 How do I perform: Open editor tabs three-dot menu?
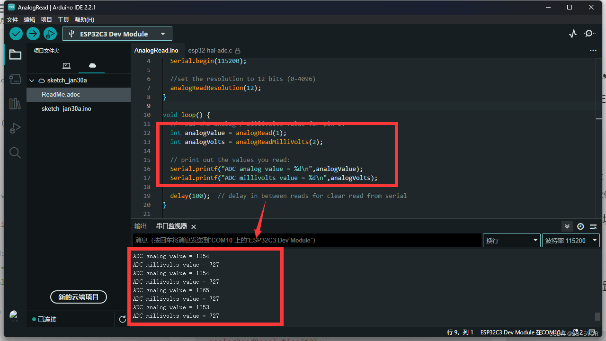pos(593,50)
